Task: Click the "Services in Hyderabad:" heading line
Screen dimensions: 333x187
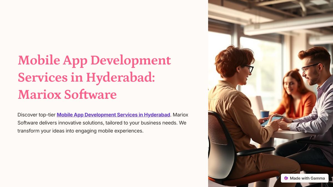Action: pyautogui.click(x=86, y=77)
